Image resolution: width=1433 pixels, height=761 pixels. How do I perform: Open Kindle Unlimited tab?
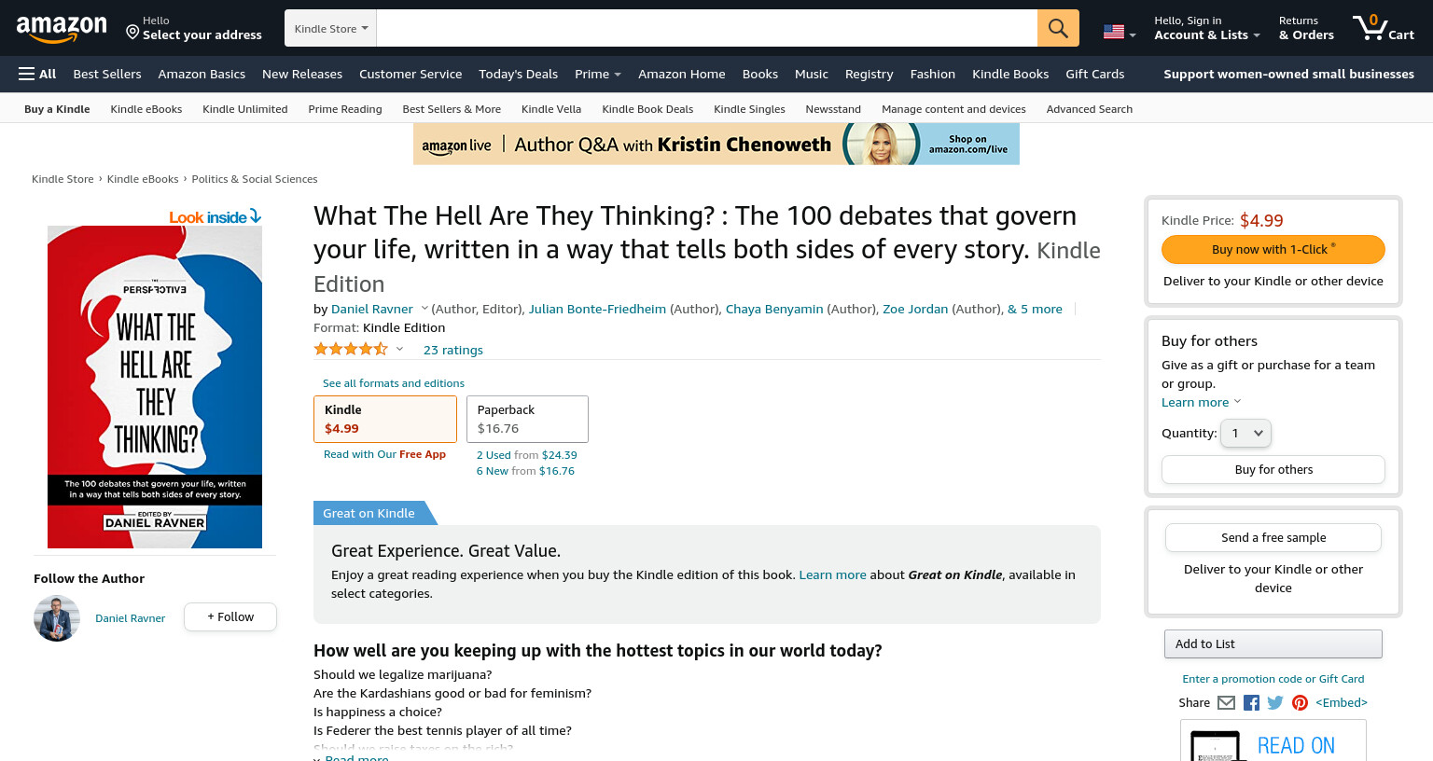(245, 109)
